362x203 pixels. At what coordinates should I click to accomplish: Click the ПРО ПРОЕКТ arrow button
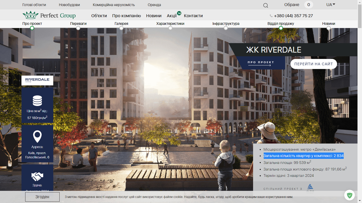tap(261, 63)
